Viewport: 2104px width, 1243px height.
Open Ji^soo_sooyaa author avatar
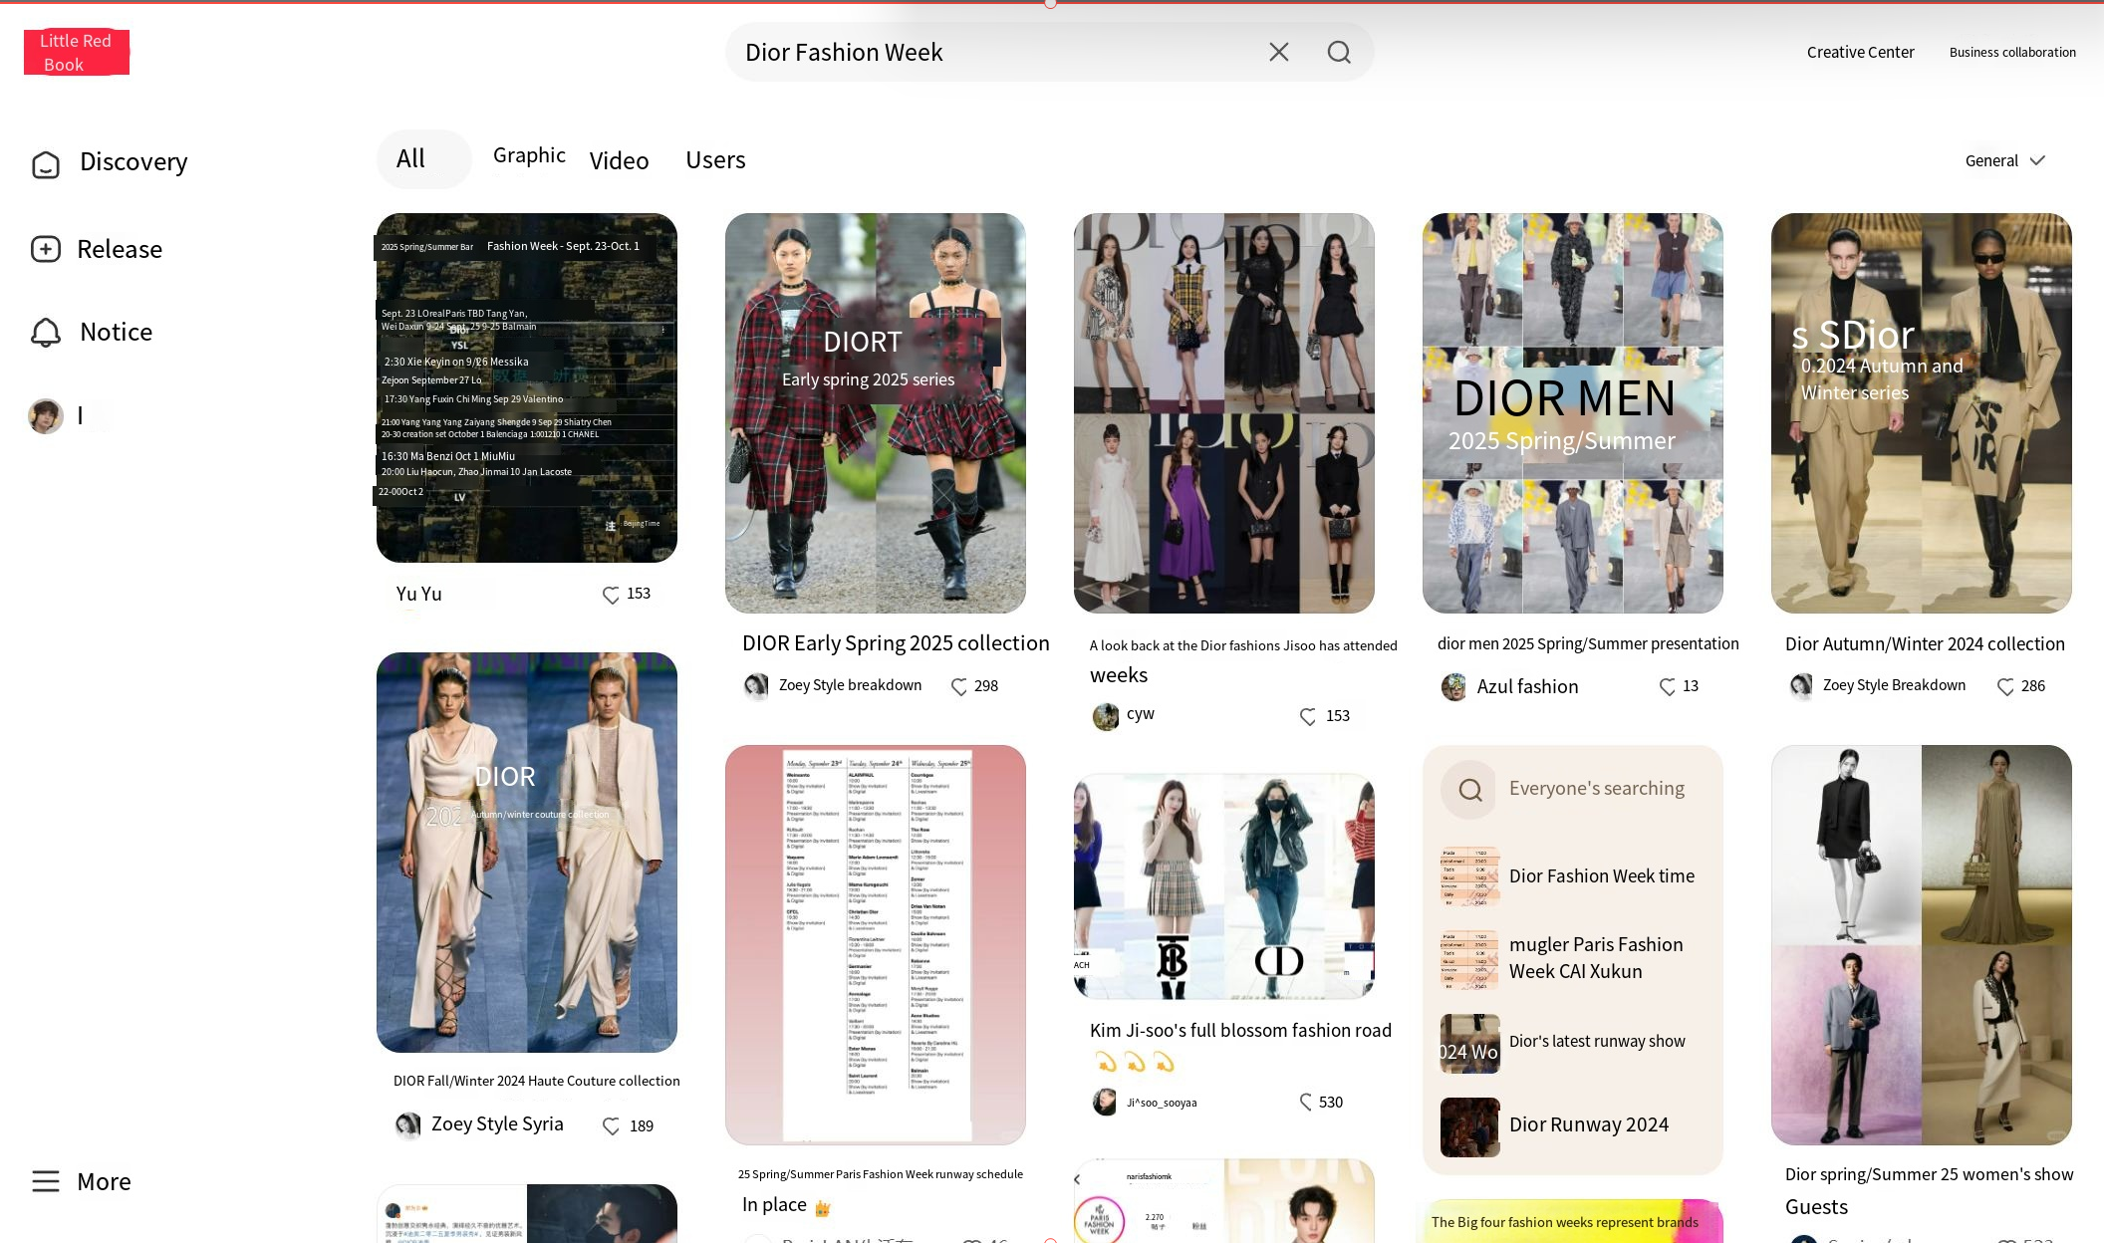click(1104, 1102)
